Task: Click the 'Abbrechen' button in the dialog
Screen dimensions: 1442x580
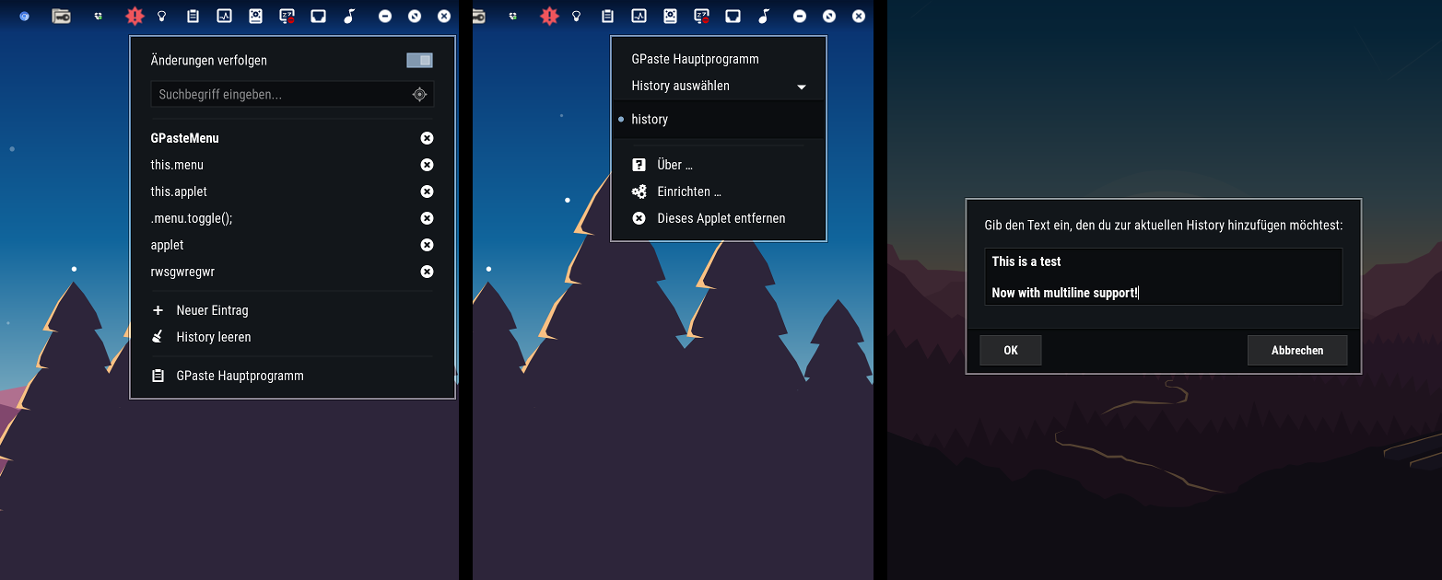Action: [1297, 351]
